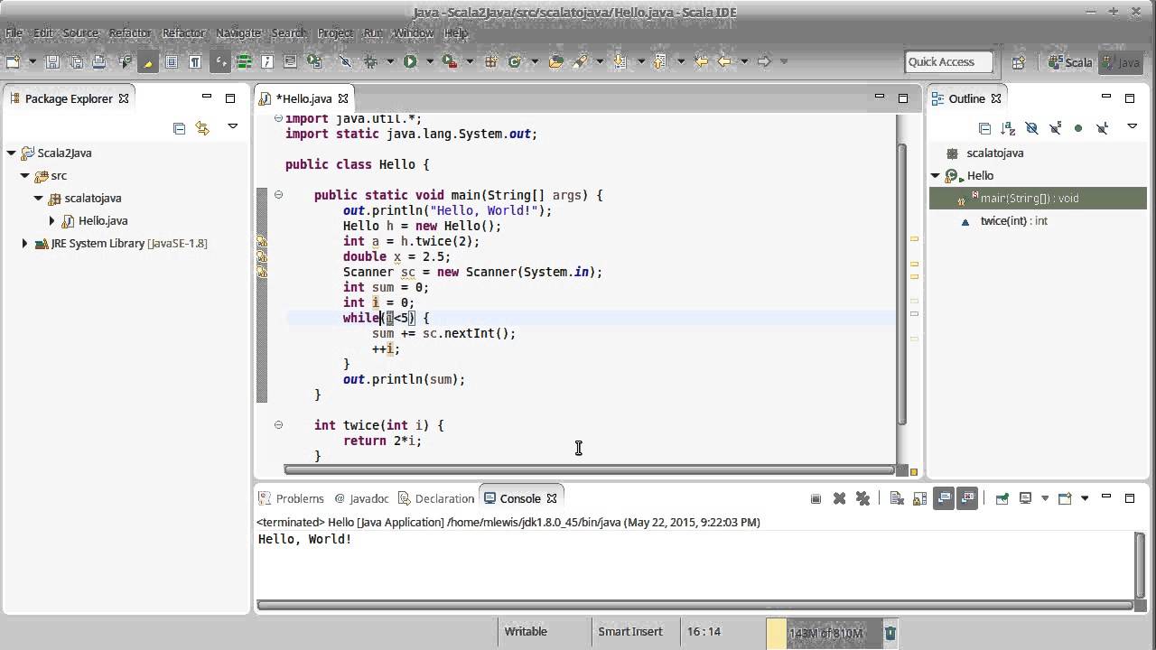1156x650 pixels.
Task: Collapse the Hello class in Outline
Action: 937,175
